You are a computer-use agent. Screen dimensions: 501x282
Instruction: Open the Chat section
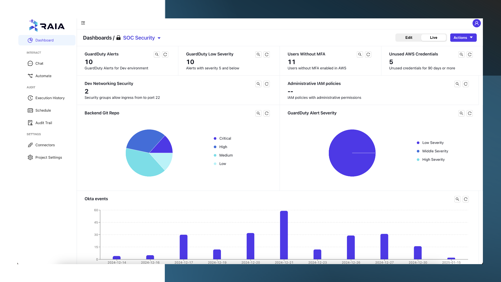pyautogui.click(x=39, y=63)
